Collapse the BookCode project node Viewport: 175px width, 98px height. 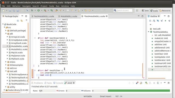[3, 24]
